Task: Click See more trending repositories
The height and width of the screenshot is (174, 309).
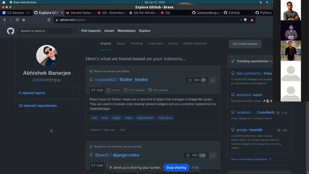Action: click(x=251, y=159)
